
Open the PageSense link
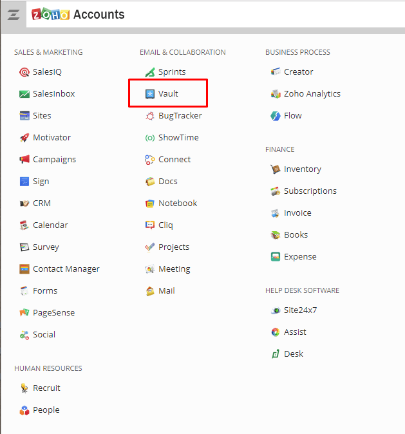pos(53,313)
